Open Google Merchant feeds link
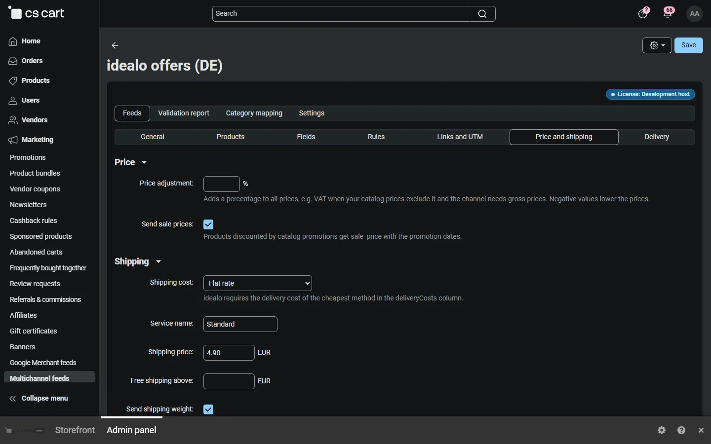Screen dimensions: 711x444 point(43,363)
